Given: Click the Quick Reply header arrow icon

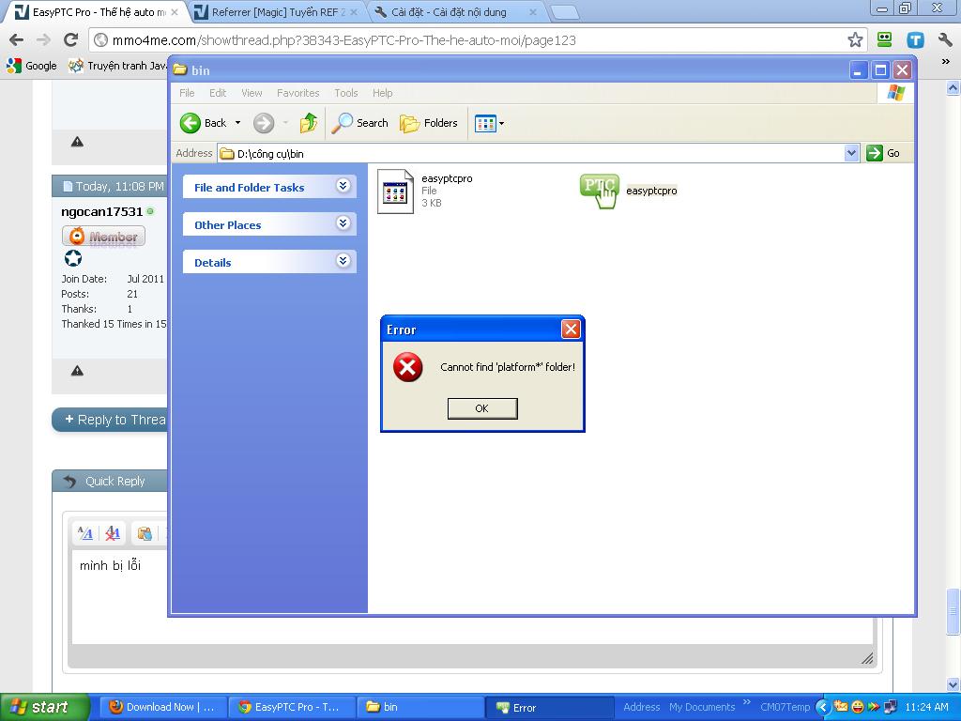Looking at the screenshot, I should [x=69, y=482].
